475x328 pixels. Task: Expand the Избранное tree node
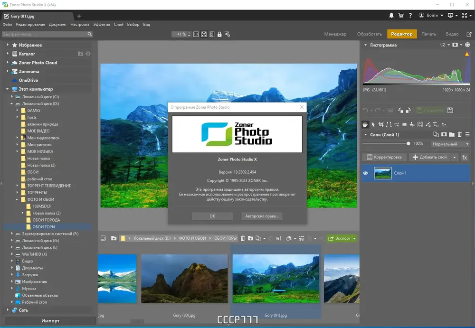(x=8, y=45)
